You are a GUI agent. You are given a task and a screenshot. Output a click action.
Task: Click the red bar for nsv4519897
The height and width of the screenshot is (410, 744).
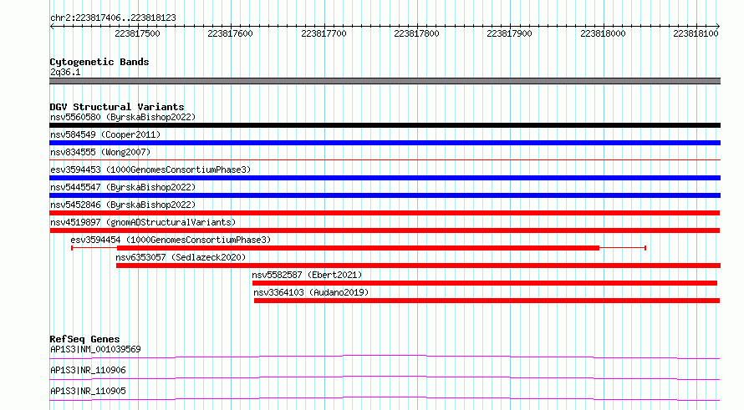click(x=385, y=230)
